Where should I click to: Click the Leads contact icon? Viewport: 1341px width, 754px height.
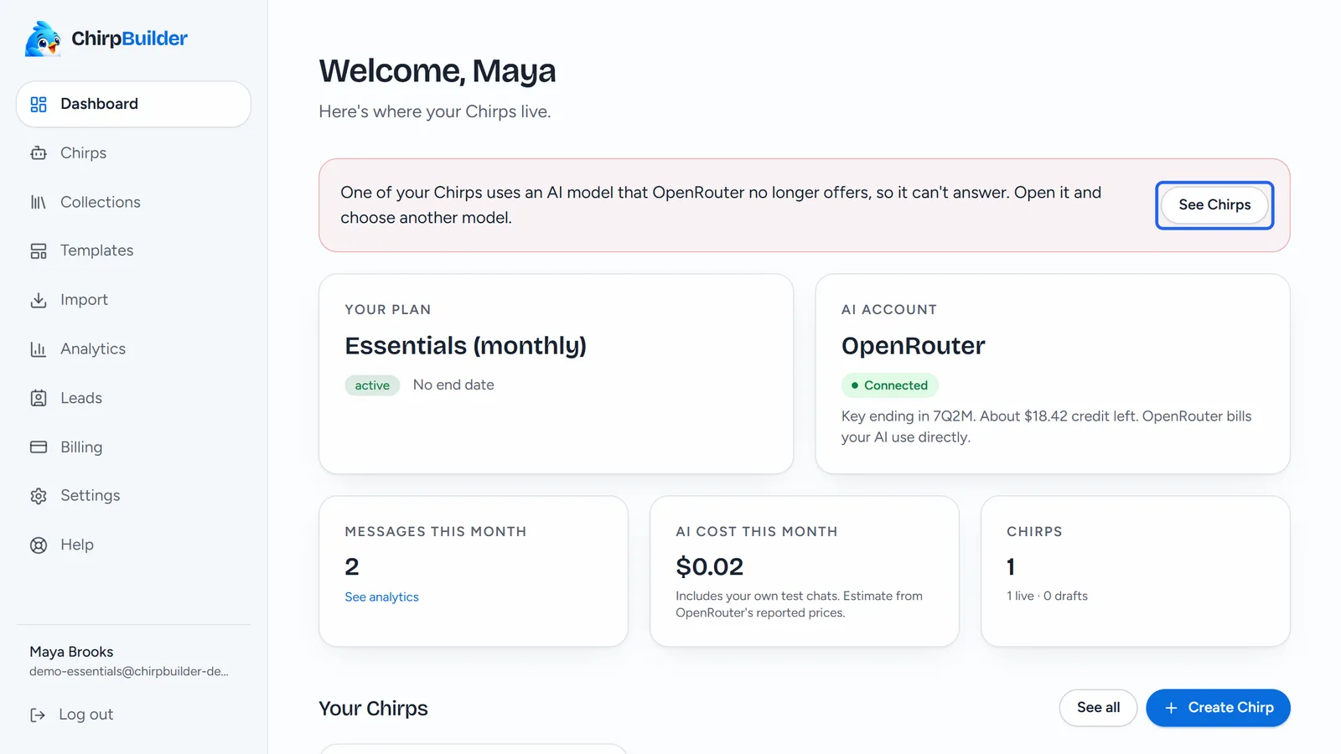(x=39, y=398)
